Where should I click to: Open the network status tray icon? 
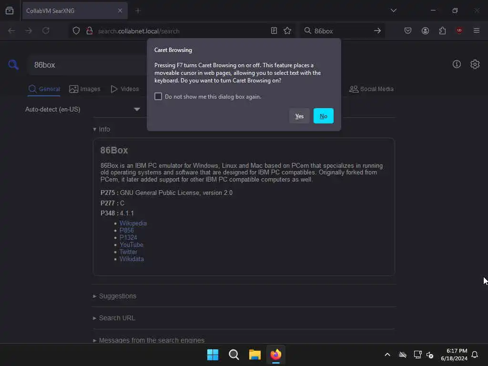pos(417,355)
